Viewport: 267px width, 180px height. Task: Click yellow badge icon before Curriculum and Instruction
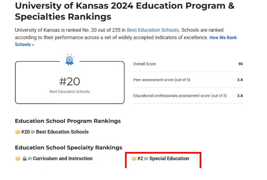[x=18, y=159]
